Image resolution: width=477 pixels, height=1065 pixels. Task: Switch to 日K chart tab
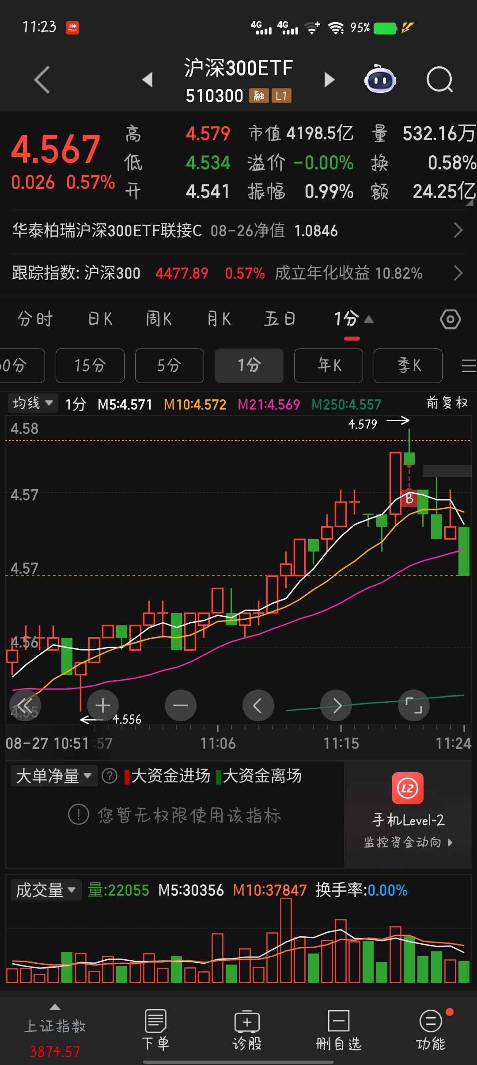(x=100, y=319)
